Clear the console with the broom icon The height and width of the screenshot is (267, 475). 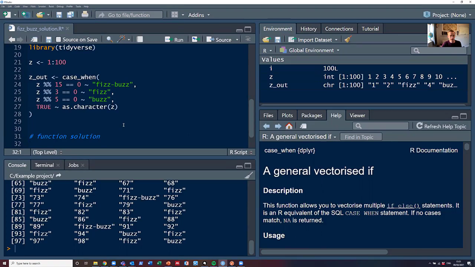248,176
